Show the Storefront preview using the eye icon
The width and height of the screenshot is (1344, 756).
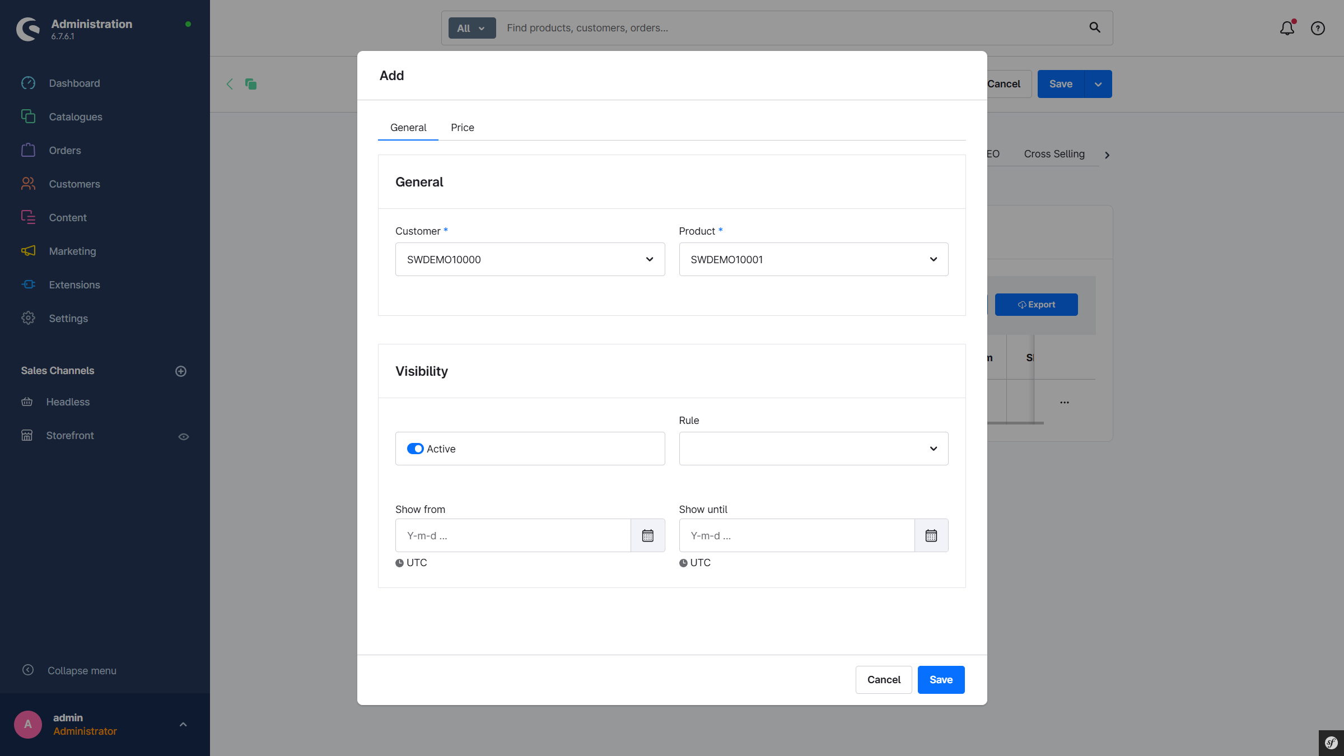click(x=184, y=436)
